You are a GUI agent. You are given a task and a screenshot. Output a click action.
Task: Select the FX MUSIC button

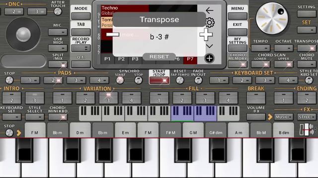point(284,117)
